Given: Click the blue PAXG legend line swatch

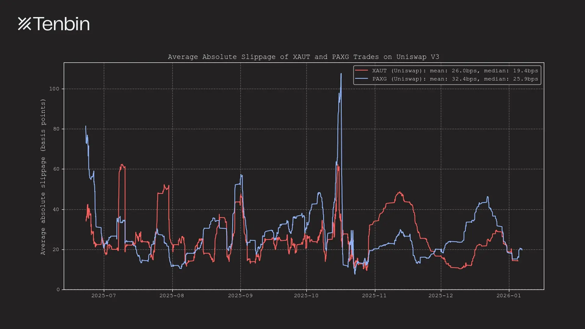Looking at the screenshot, I should coord(361,79).
